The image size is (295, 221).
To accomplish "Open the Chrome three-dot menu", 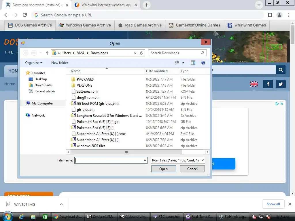I will click(289, 15).
